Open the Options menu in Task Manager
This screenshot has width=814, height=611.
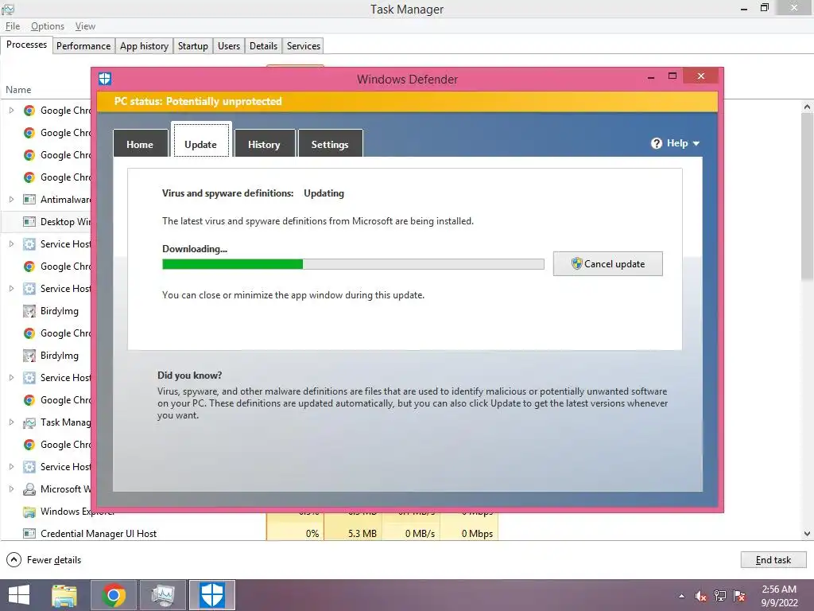[47, 26]
